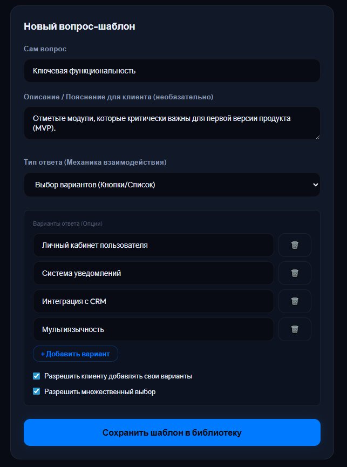Screen dimensions: 347x467
Task: Uncheck "Разрешить множественный выбор" checkbox
Action: point(36,391)
